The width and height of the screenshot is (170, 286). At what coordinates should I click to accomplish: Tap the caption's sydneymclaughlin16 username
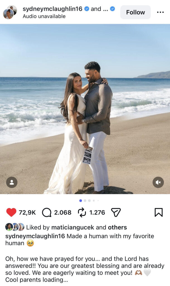tap(35, 236)
